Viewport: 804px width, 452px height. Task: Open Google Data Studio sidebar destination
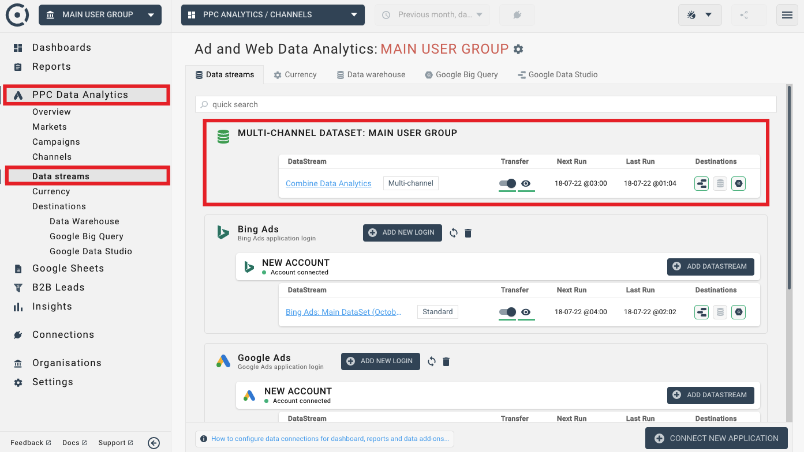tap(91, 251)
